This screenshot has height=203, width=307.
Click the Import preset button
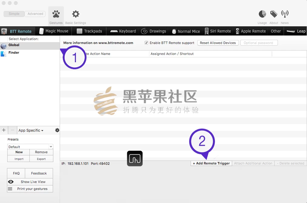click(18, 159)
